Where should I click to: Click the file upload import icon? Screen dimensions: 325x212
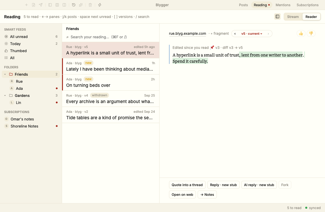point(34,5)
